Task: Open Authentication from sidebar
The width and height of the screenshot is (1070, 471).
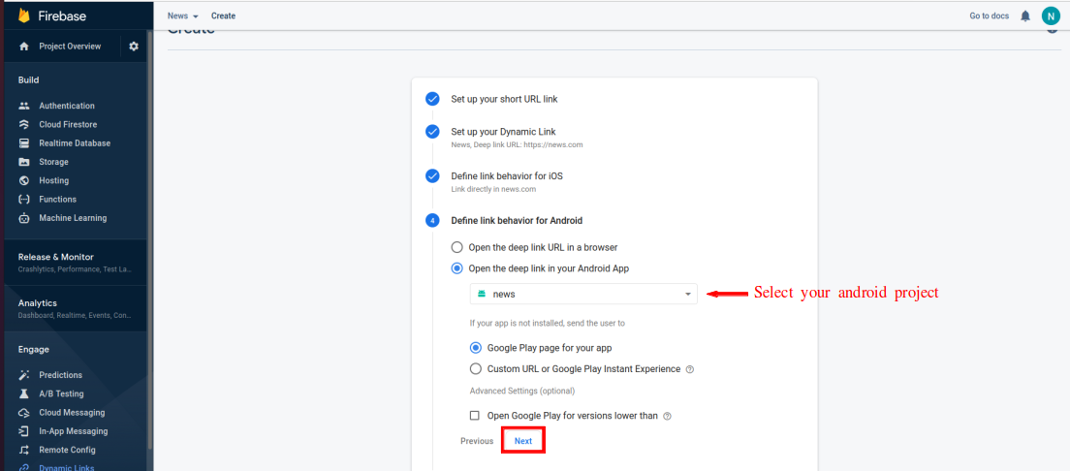Action: pyautogui.click(x=67, y=106)
